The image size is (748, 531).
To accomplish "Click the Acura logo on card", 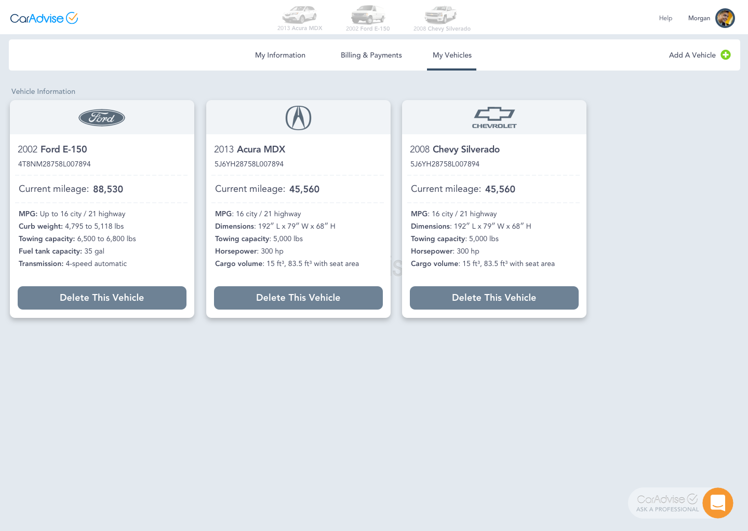I will [298, 118].
